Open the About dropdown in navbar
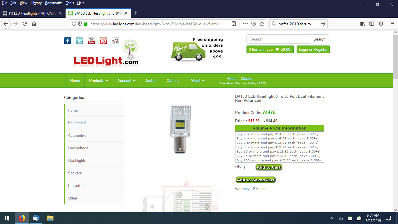Screen dimensions: 398x224 coord(197,81)
